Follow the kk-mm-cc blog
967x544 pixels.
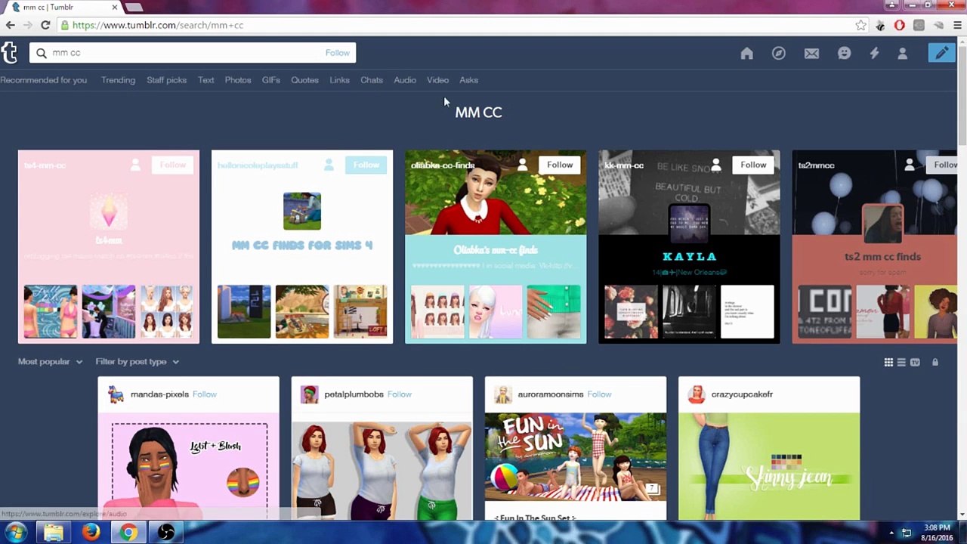[753, 165]
